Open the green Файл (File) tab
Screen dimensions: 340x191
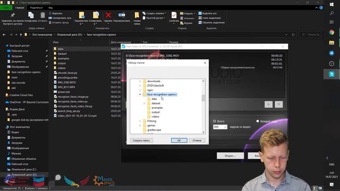coord(6,8)
